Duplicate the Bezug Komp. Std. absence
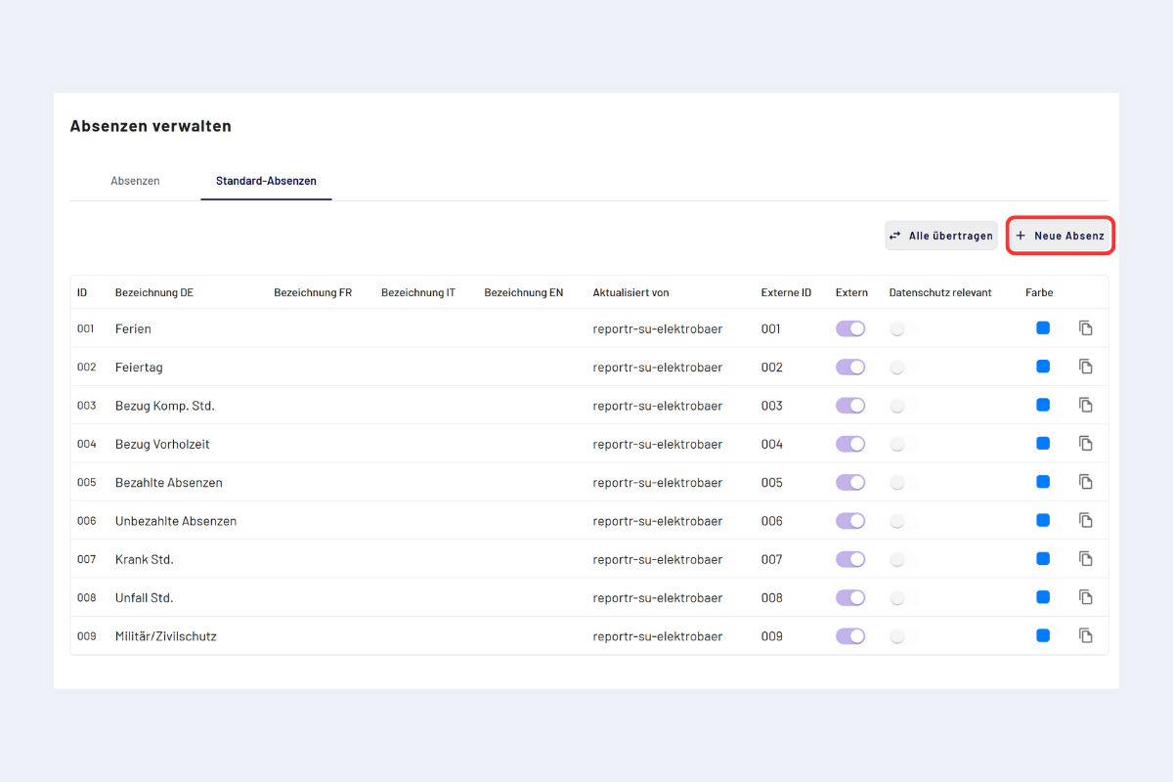Image resolution: width=1173 pixels, height=782 pixels. coord(1085,405)
